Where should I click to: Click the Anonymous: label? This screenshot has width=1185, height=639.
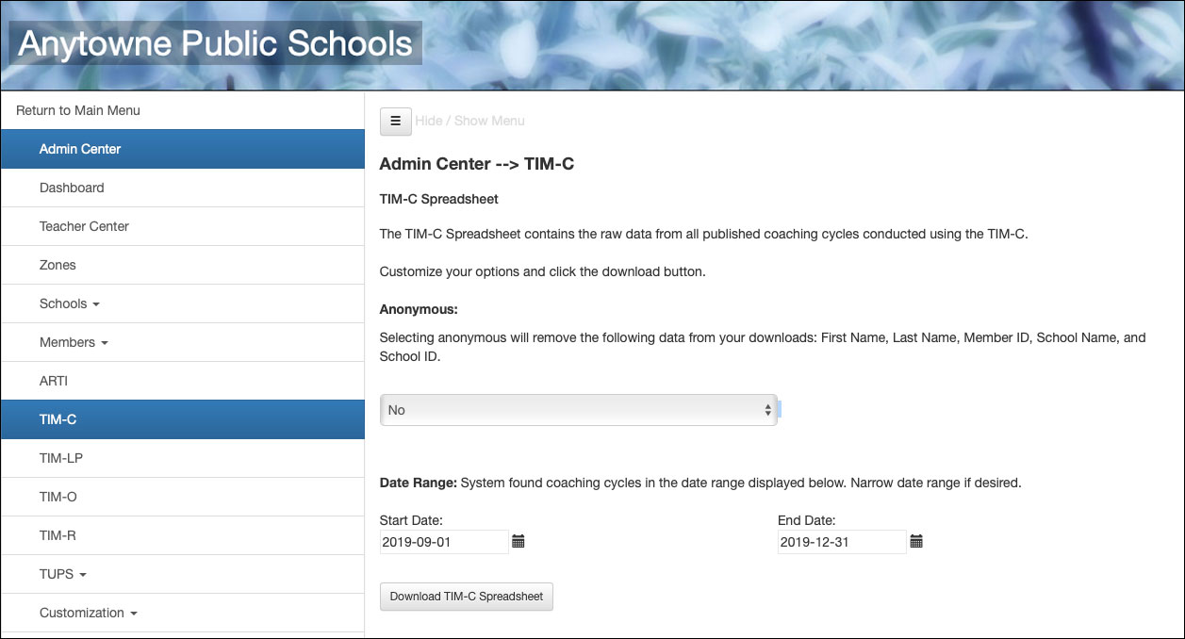[x=419, y=309]
